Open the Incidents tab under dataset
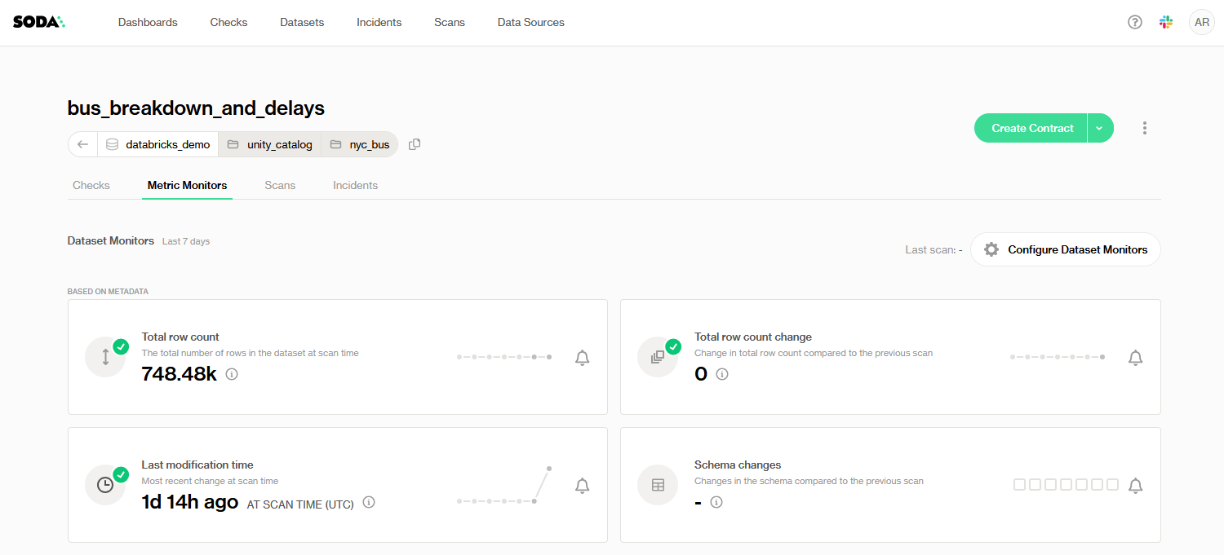The width and height of the screenshot is (1224, 555). (355, 185)
